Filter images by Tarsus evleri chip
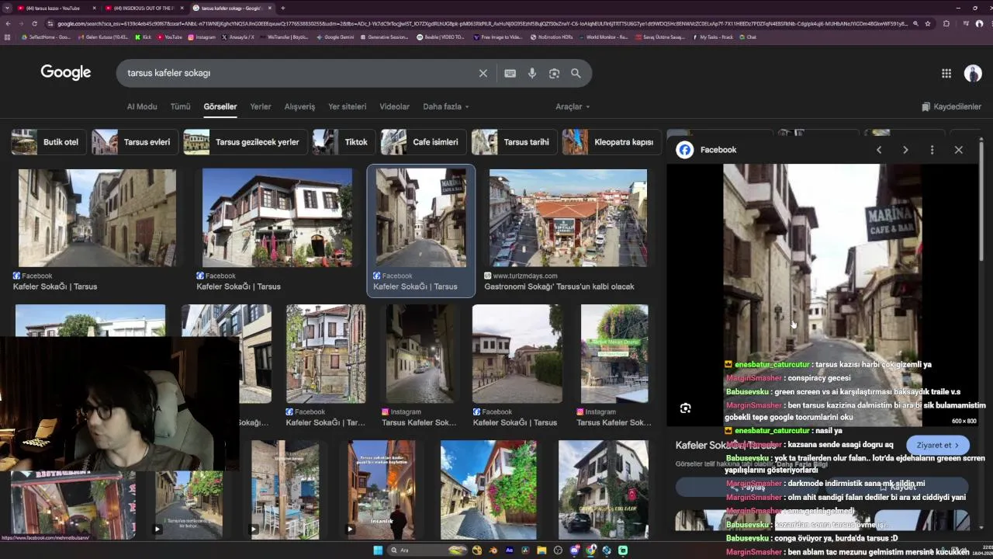The image size is (993, 559). pyautogui.click(x=135, y=142)
